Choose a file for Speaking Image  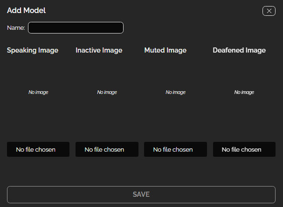38,149
